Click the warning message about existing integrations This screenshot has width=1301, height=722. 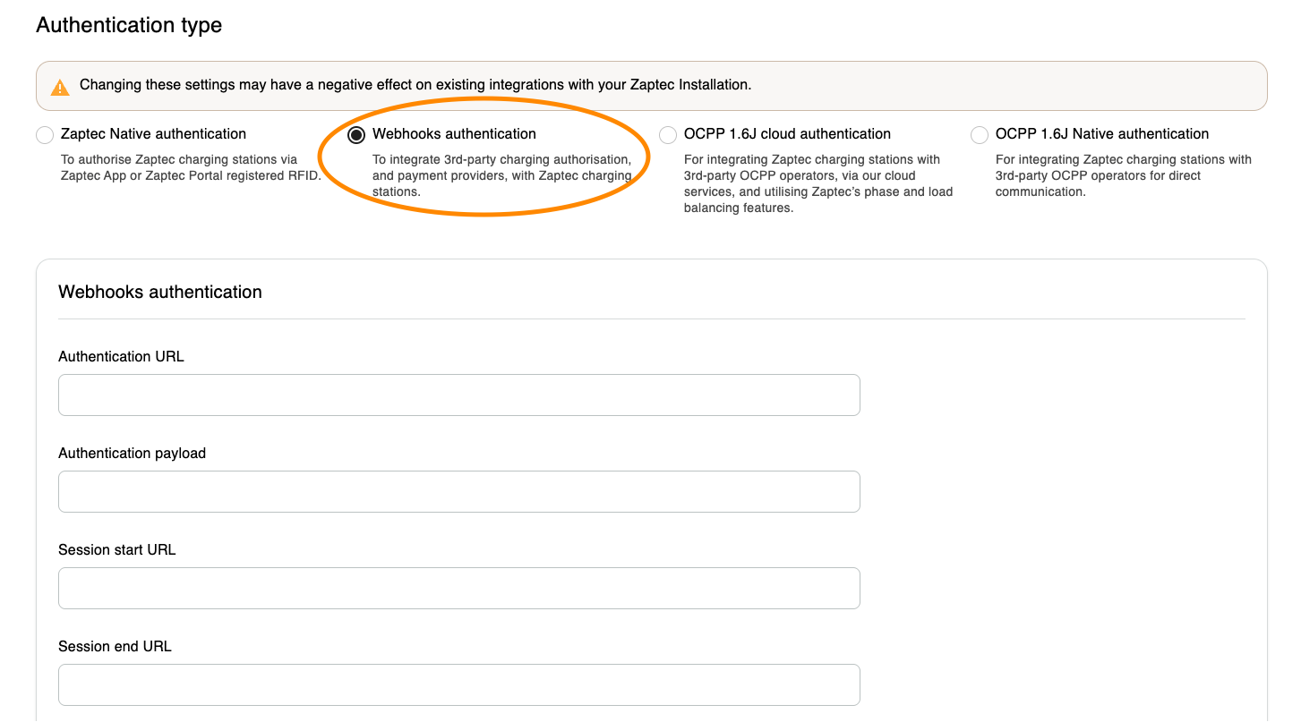click(x=415, y=85)
